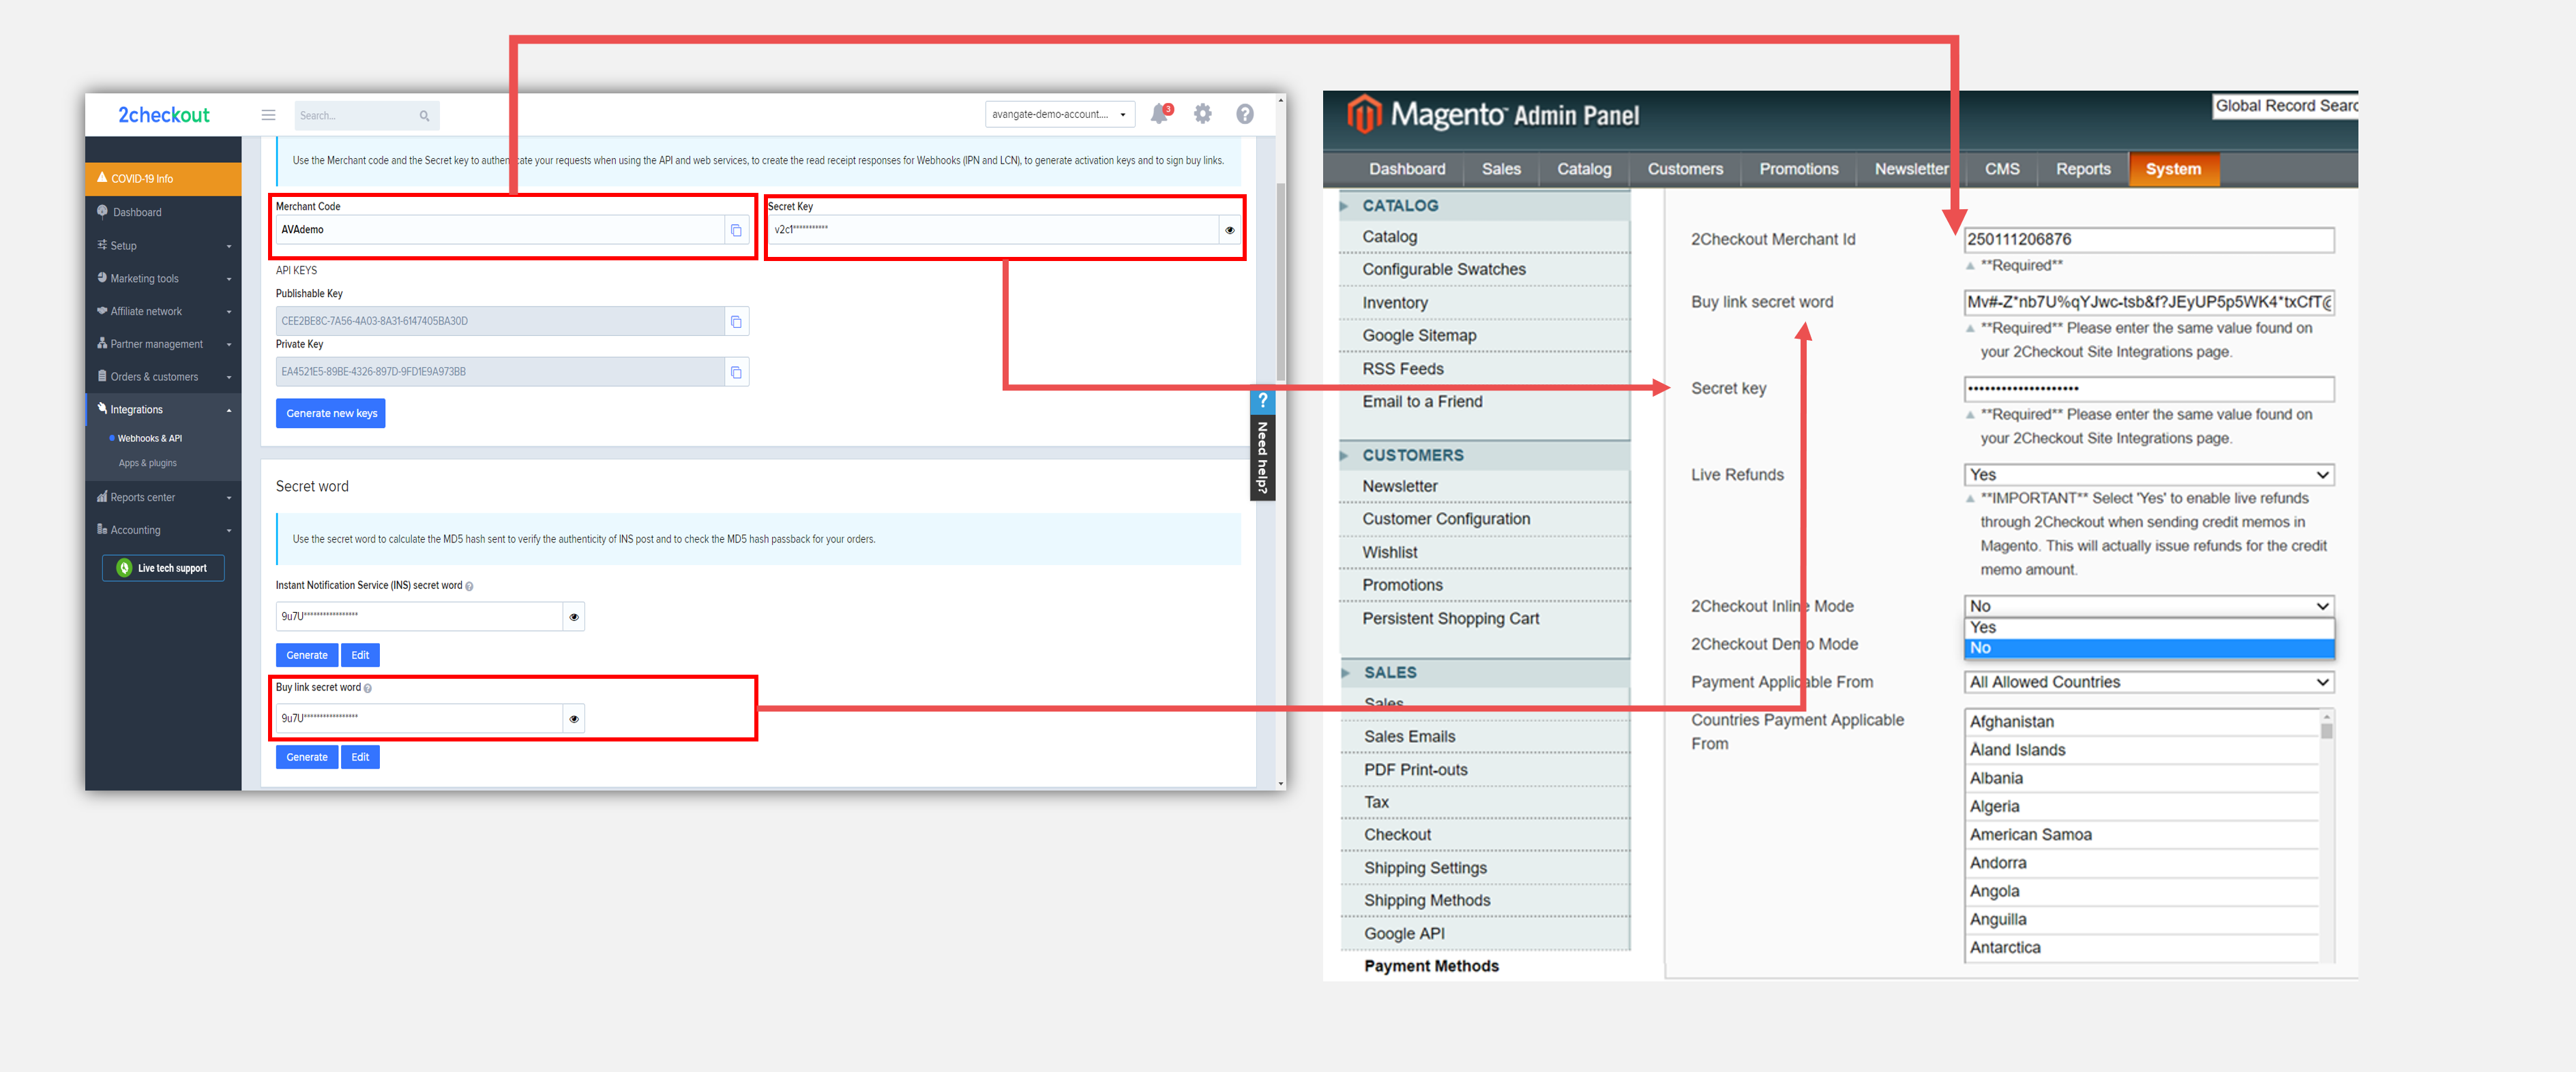
Task: Open the Payment Applicable From dropdown
Action: point(2149,682)
